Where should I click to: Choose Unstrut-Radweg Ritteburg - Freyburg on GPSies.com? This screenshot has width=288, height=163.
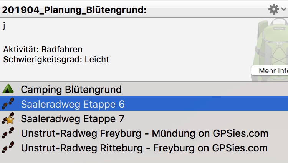[x=144, y=148]
